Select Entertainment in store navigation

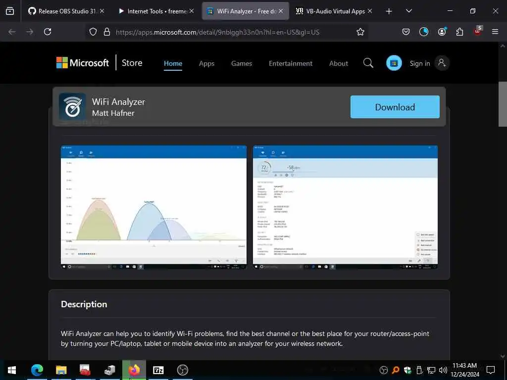point(291,63)
